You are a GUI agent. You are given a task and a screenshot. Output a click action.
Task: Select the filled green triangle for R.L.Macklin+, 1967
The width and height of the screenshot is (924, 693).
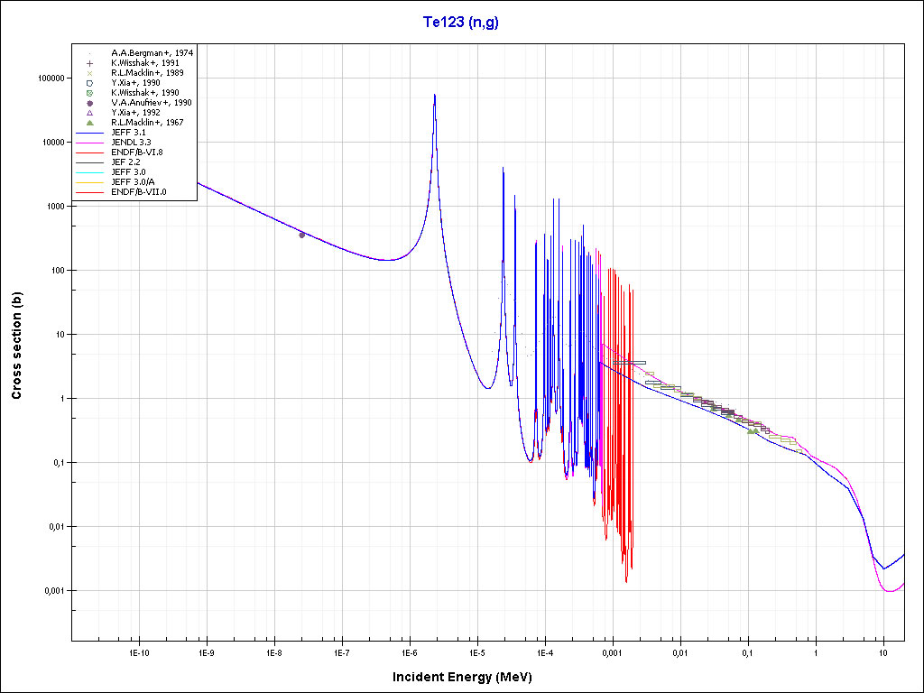(89, 123)
